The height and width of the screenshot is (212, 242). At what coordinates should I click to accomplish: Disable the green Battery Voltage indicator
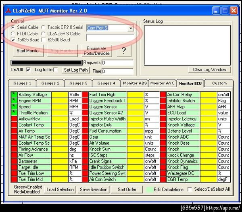14,95
